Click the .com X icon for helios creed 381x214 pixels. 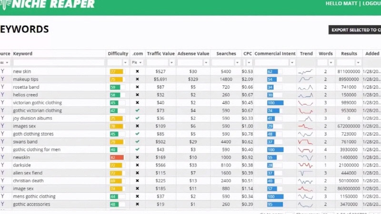tap(137, 95)
